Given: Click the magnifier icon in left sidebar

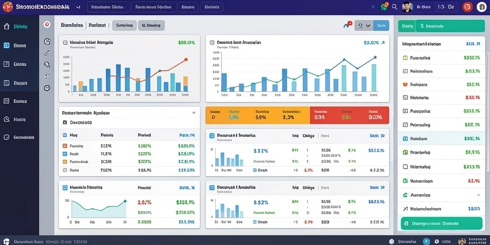Looking at the screenshot, I should tap(6, 119).
